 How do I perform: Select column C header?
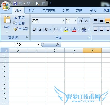pyautogui.click(x=55, y=50)
